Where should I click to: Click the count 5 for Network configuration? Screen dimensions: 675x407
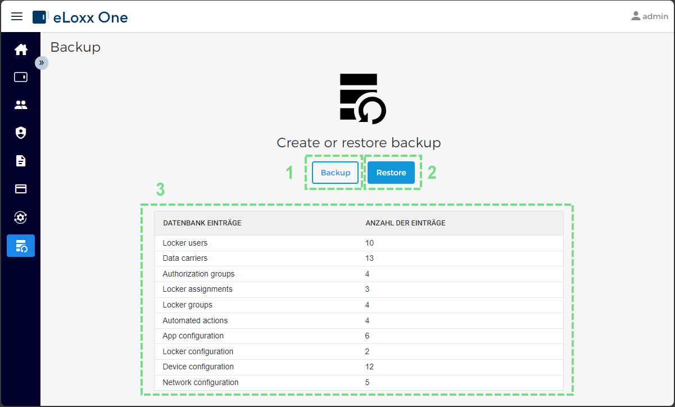coord(367,382)
